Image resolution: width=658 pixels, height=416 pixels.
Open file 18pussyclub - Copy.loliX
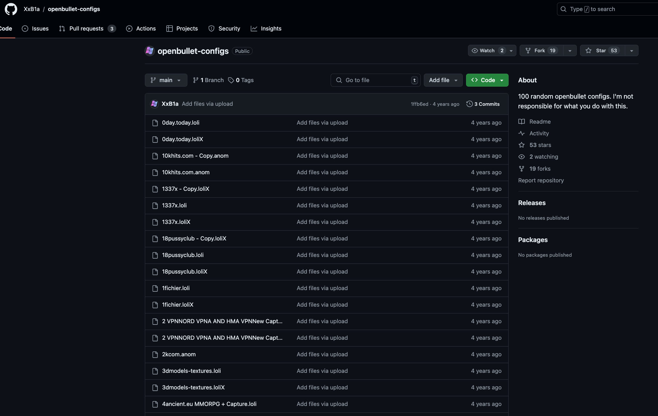(x=194, y=239)
